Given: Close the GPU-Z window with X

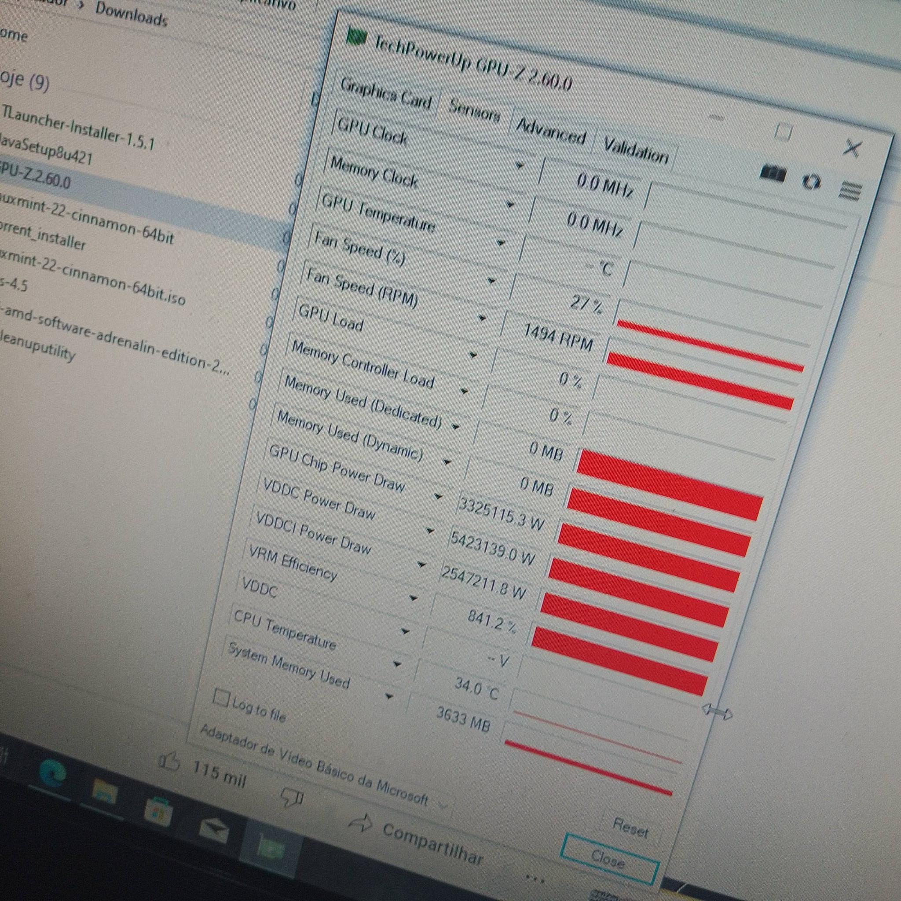Looking at the screenshot, I should [x=852, y=148].
